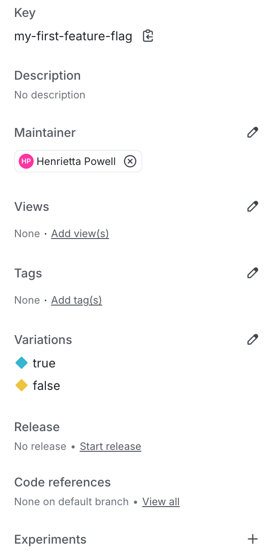The image size is (279, 553).
Task: Open the Add tag(s) link
Action: click(x=76, y=300)
